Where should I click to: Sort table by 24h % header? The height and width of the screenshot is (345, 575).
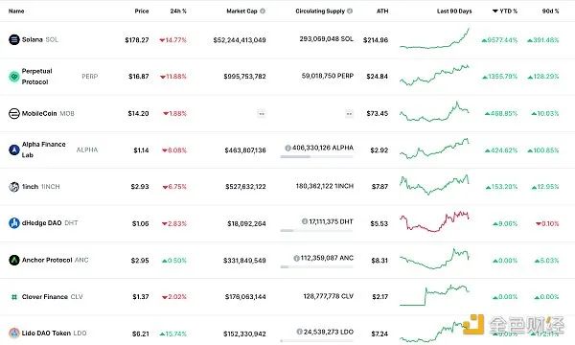pos(178,11)
